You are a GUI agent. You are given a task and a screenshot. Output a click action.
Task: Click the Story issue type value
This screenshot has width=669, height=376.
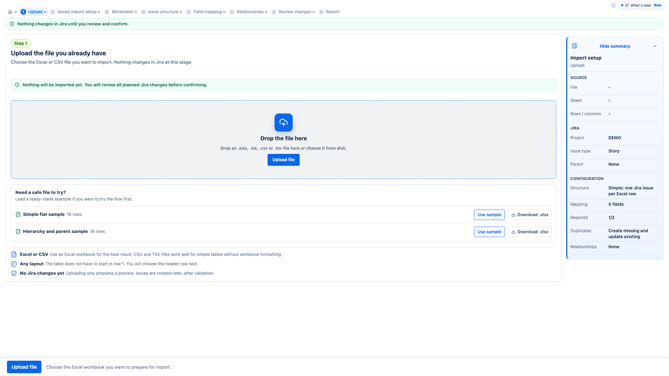[614, 151]
